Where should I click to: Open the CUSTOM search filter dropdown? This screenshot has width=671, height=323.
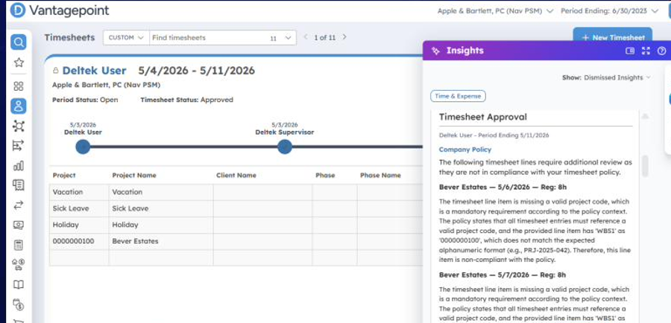pos(126,38)
